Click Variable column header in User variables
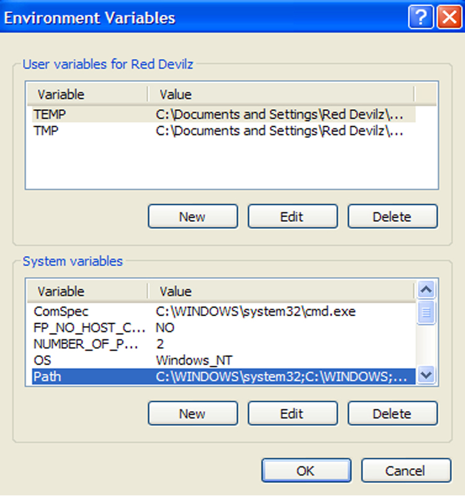 pyautogui.click(x=87, y=94)
